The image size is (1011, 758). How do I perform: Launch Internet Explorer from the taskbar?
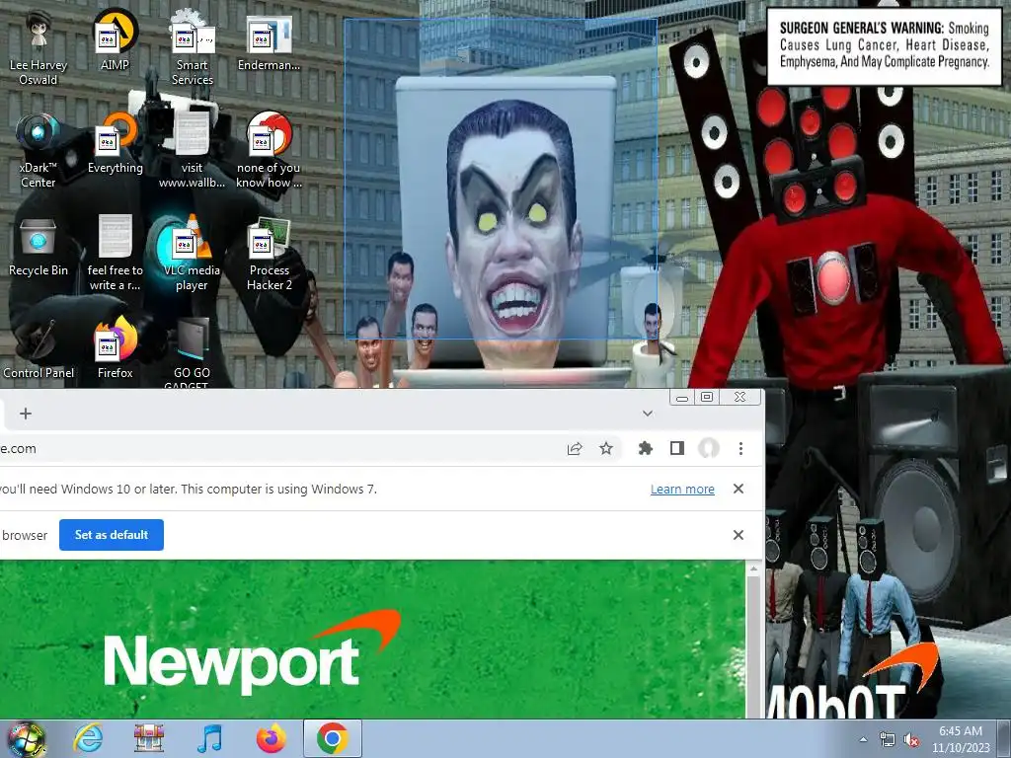point(88,738)
